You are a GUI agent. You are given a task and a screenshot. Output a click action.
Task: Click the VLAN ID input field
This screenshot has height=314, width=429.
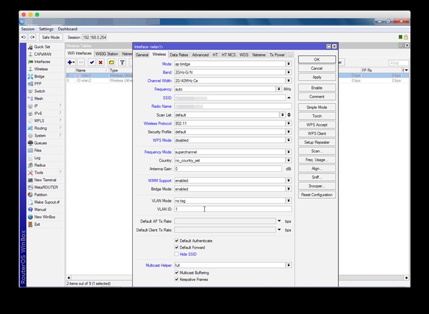233,209
